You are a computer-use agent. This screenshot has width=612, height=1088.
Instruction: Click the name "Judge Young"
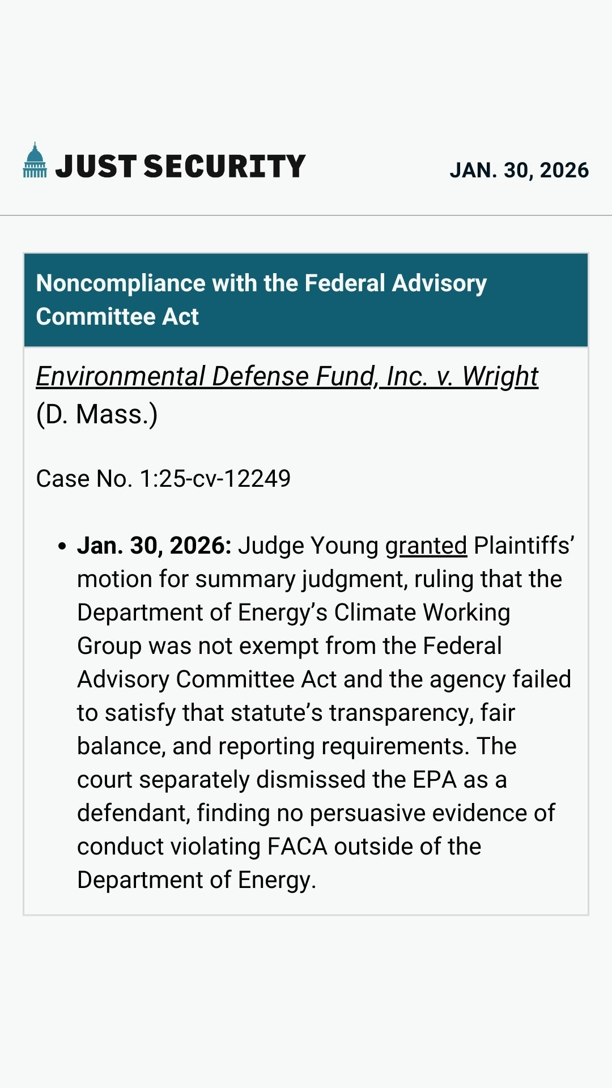point(308,546)
